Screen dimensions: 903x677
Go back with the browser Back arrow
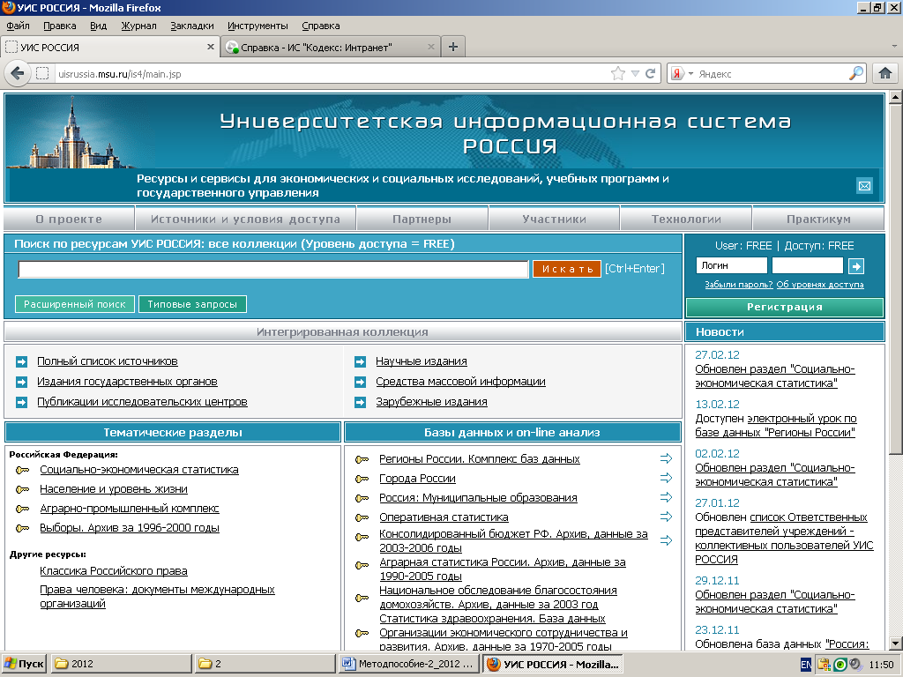(18, 74)
